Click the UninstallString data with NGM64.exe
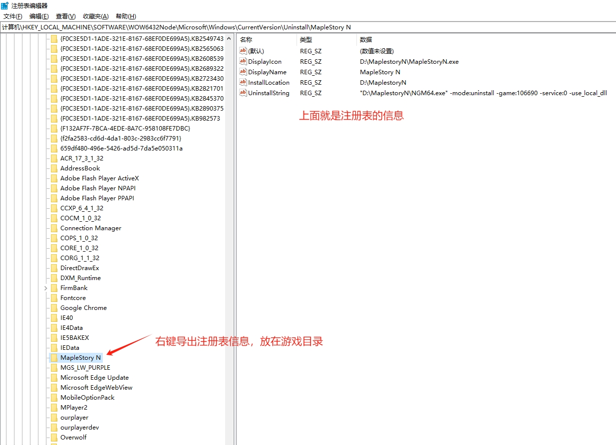Viewport: 616px width, 445px height. point(483,93)
